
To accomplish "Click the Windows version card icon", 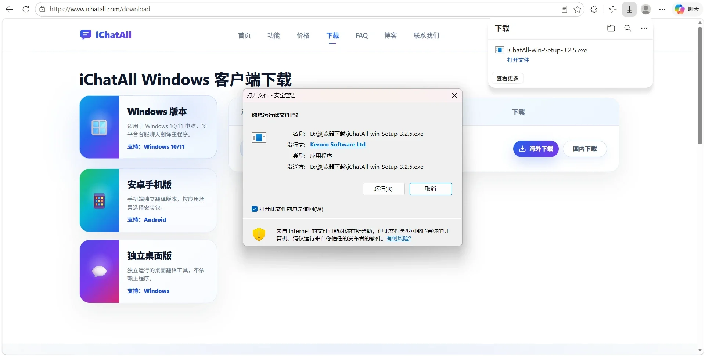I will tap(99, 127).
